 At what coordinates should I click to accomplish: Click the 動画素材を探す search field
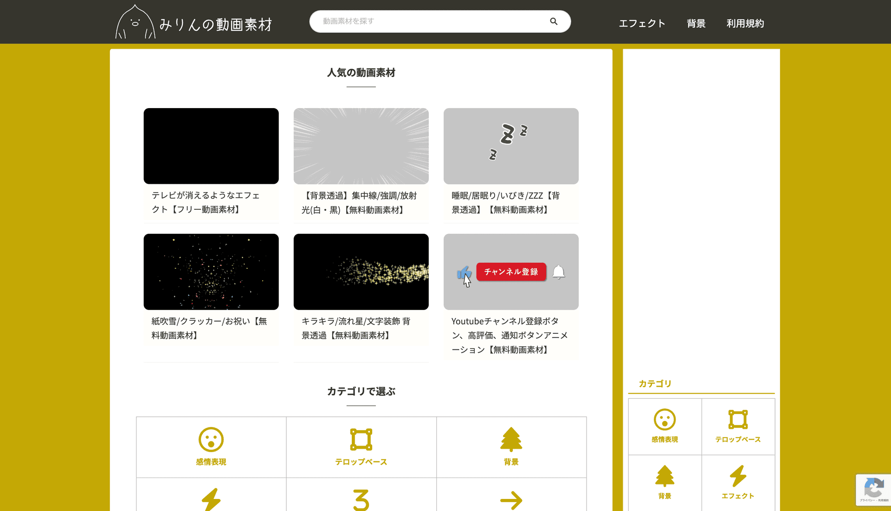point(440,21)
